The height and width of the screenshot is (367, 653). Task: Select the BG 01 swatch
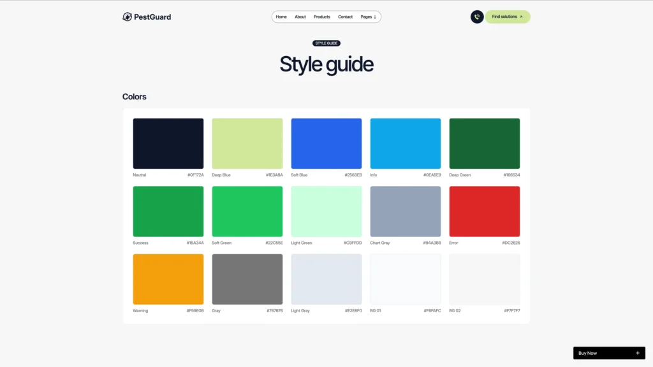(405, 279)
